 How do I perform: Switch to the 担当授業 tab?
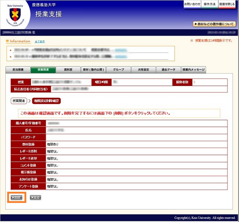point(18,70)
